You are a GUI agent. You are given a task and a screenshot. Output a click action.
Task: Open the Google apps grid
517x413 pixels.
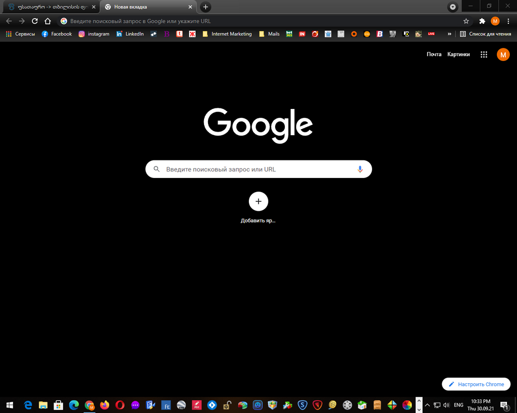(x=484, y=54)
